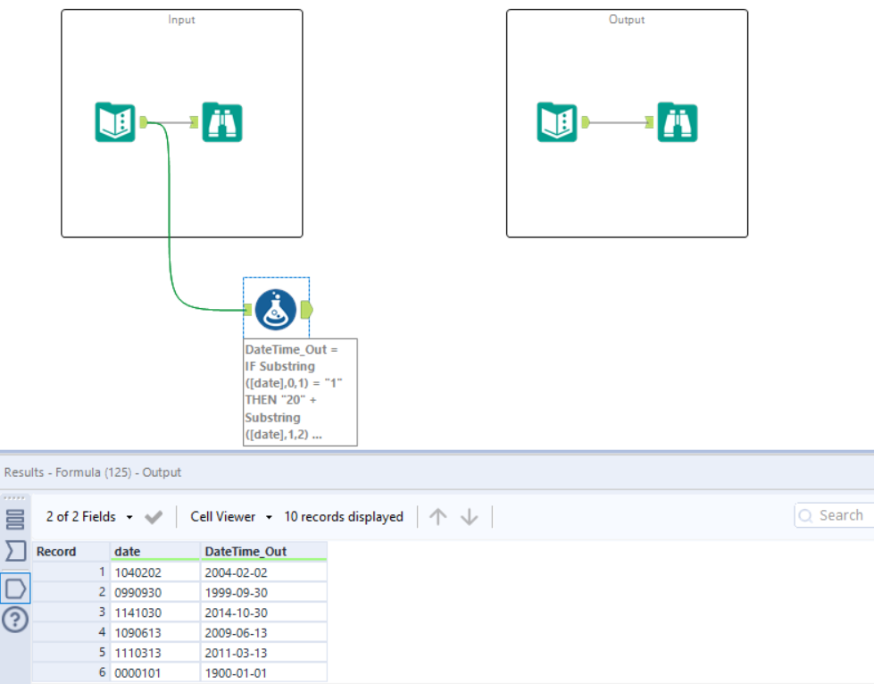Click cell 2009-06-13 in DateTime_Out
Image resolution: width=874 pixels, height=684 pixels.
263,633
